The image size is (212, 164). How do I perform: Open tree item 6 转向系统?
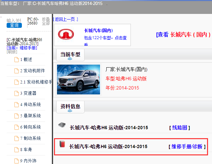click(x=30, y=127)
